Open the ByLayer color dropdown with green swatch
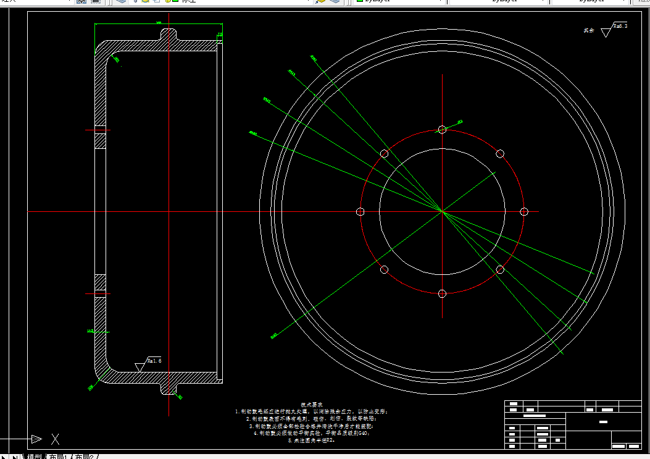 [399, 1]
